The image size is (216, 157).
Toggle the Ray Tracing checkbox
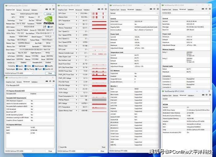(25, 69)
